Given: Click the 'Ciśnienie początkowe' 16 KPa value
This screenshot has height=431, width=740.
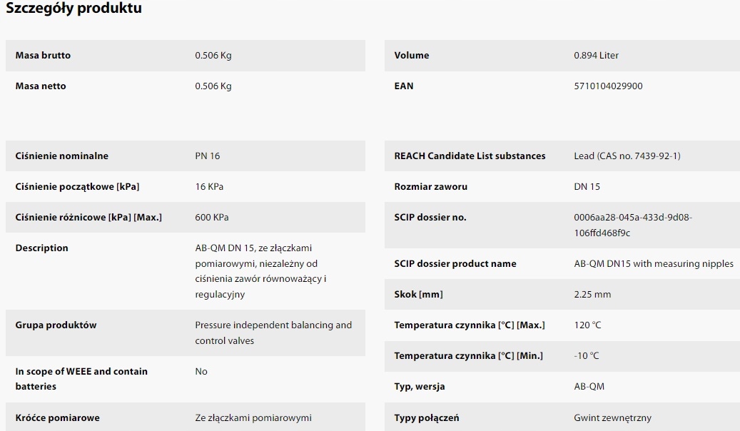Looking at the screenshot, I should (209, 186).
